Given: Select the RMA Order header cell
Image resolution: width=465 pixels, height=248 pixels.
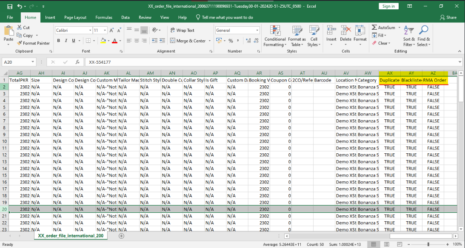Looking at the screenshot, I should (x=433, y=80).
